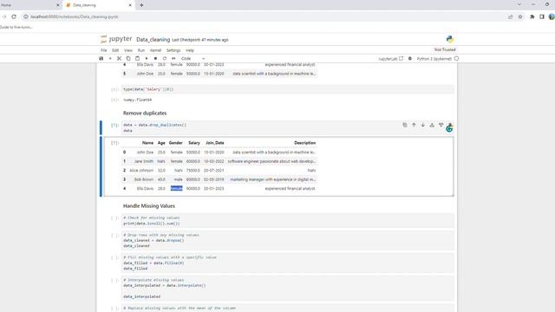This screenshot has width=555, height=312.
Task: Interrupt the kernel with the stop icon
Action: tap(155, 58)
